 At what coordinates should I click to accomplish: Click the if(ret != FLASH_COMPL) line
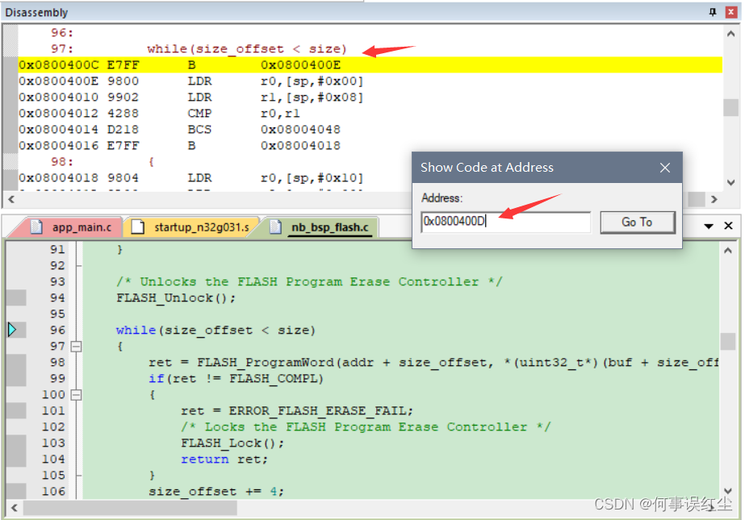pyautogui.click(x=236, y=379)
